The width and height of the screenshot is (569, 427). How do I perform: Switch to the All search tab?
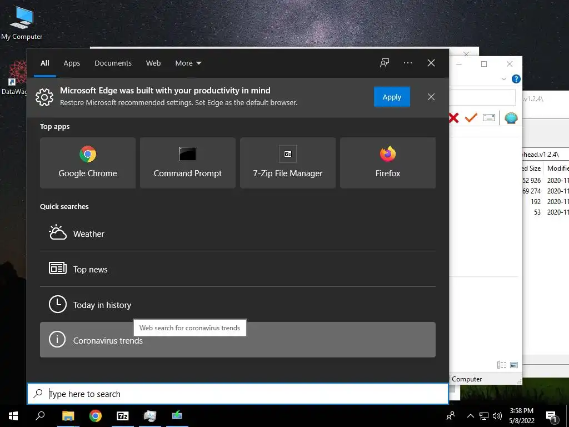pos(44,63)
